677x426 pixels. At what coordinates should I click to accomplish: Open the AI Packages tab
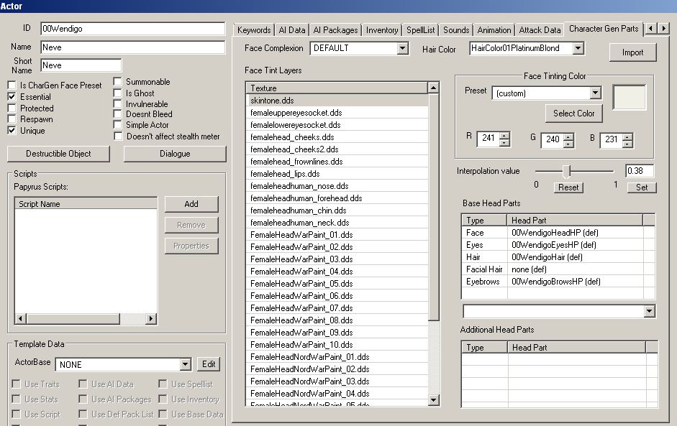[335, 30]
